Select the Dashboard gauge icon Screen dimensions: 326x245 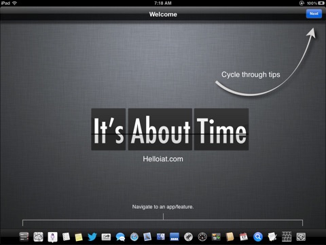tap(202, 237)
